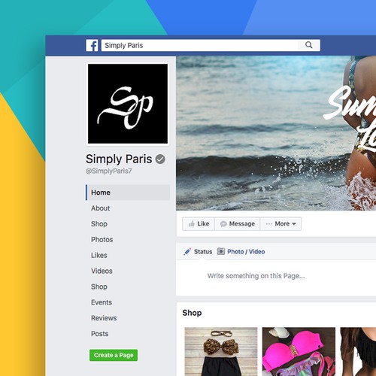Click the Write something on this Page box
Image resolution: width=376 pixels, height=376 pixels.
coord(276,277)
